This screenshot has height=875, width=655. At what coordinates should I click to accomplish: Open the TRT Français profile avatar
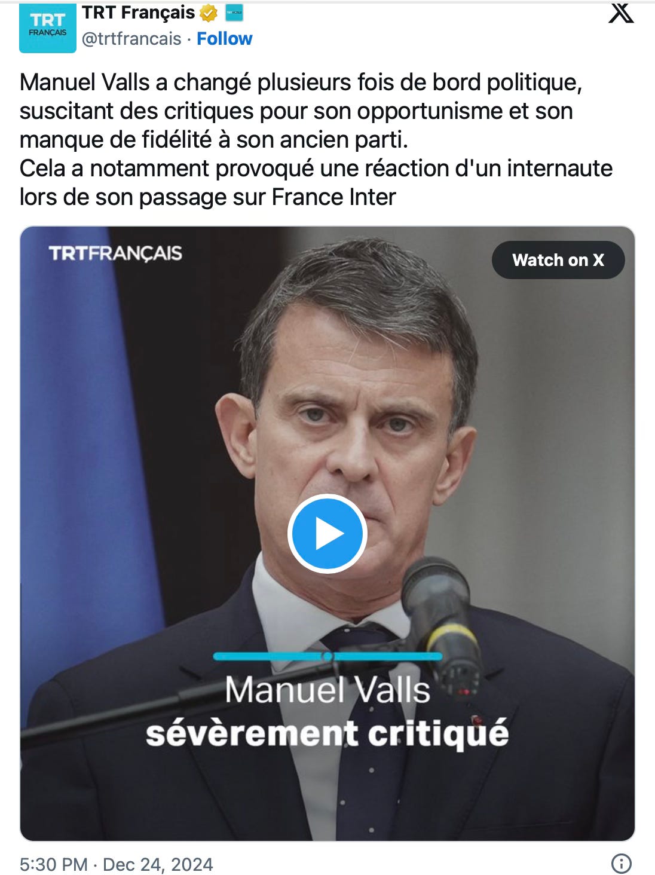(x=48, y=27)
